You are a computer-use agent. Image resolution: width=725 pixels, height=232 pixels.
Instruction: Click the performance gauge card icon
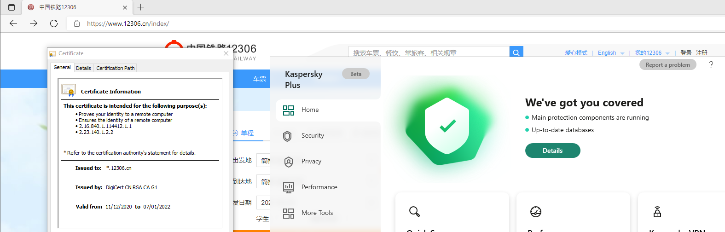coord(536,212)
